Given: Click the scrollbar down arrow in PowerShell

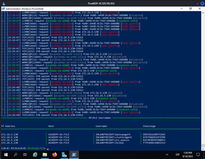Looking at the screenshot, I should (203, 149).
